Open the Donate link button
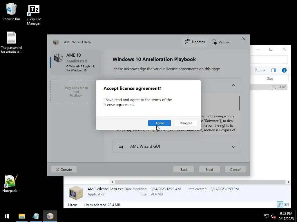The image size is (297, 222). click(64, 169)
